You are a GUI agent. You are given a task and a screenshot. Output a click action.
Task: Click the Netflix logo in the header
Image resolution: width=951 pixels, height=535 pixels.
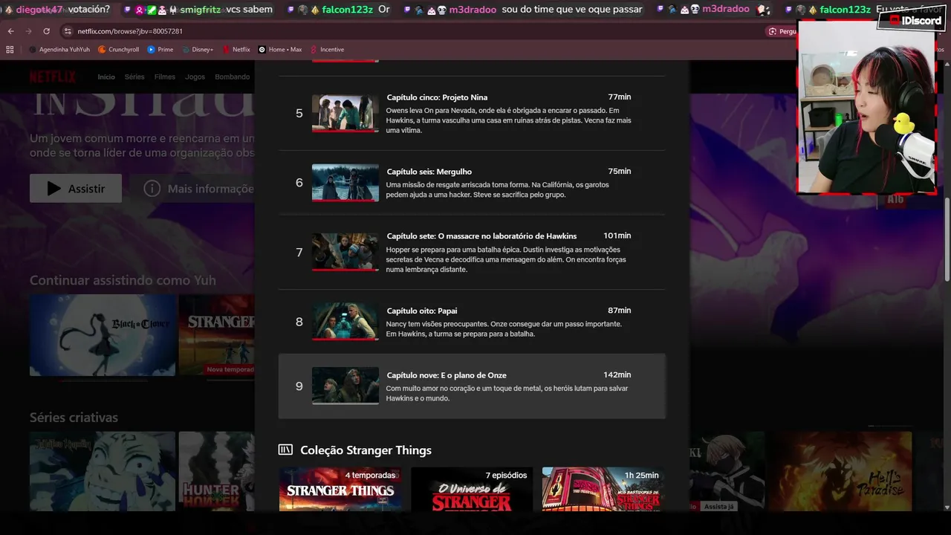click(53, 77)
